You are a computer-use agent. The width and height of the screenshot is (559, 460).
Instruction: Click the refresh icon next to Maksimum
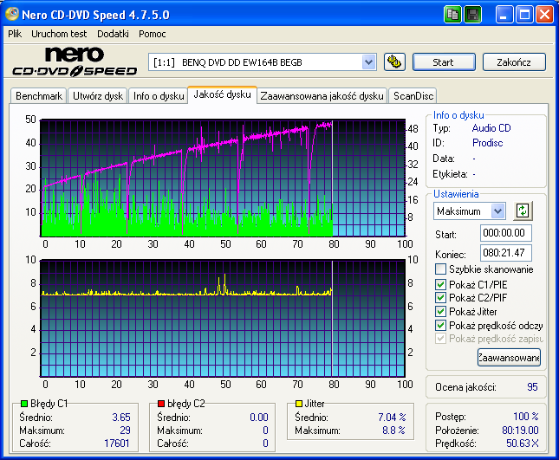point(523,211)
